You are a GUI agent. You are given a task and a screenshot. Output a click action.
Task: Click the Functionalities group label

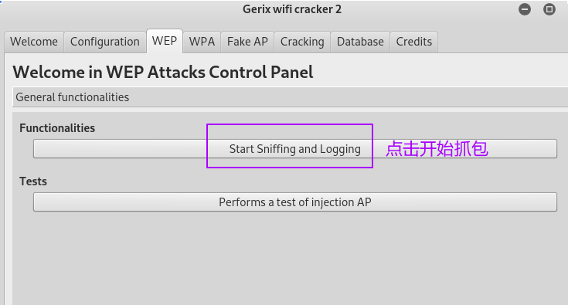pos(57,128)
